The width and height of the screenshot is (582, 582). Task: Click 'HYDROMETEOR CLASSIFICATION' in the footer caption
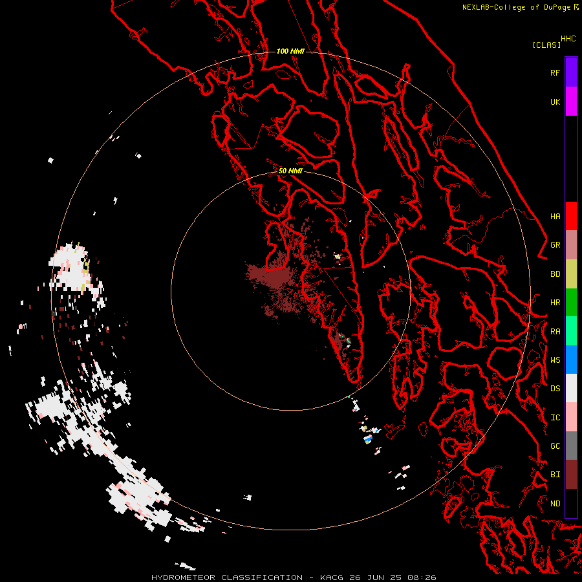(227, 577)
